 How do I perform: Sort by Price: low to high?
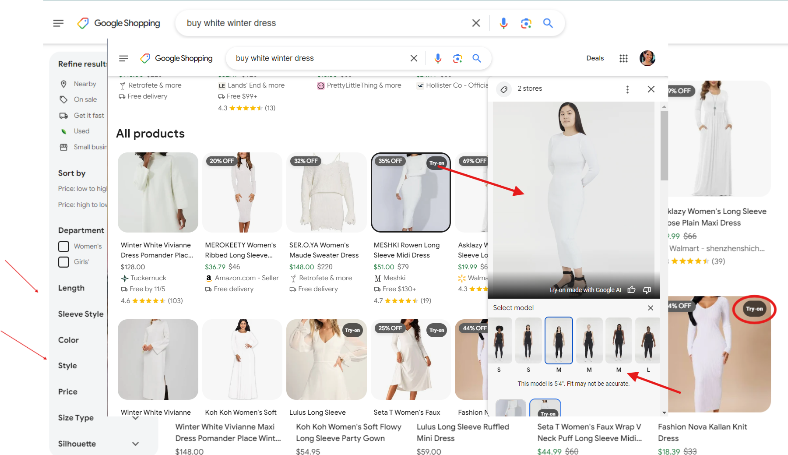pyautogui.click(x=83, y=189)
